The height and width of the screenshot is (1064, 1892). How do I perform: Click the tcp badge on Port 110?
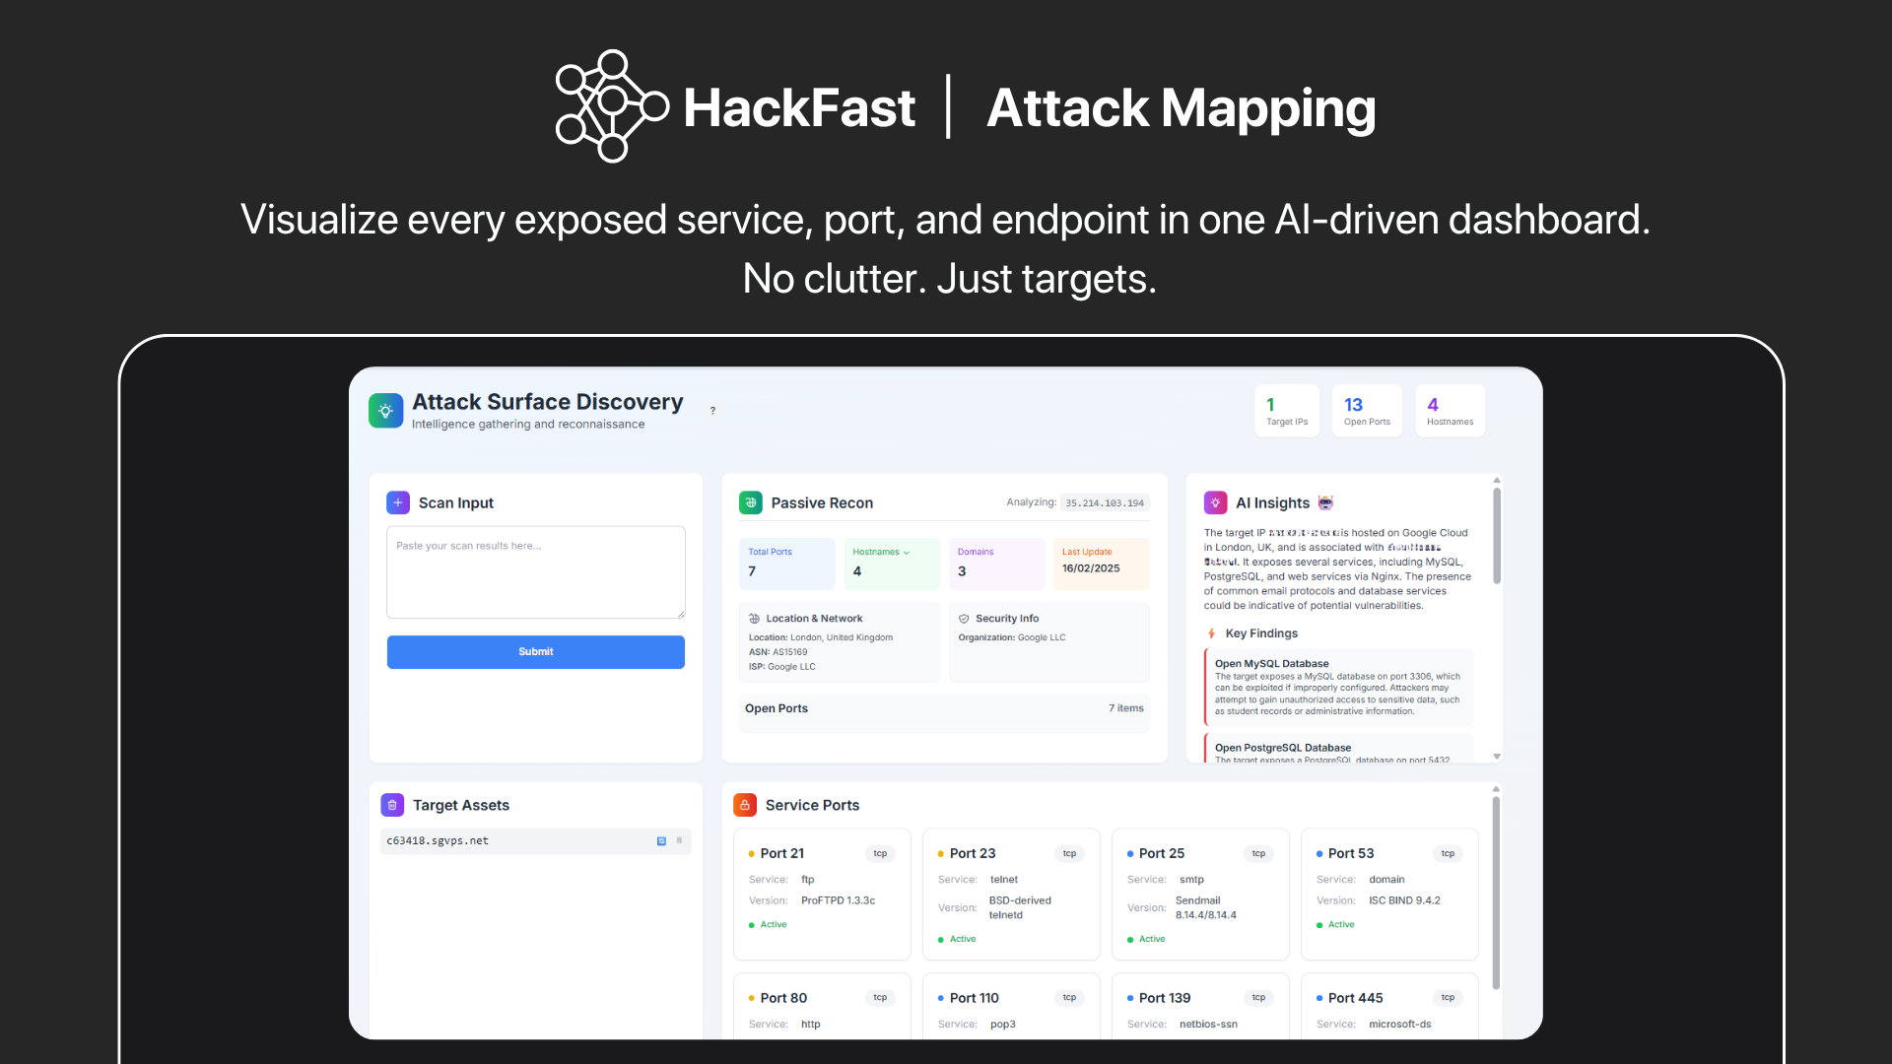point(1069,998)
